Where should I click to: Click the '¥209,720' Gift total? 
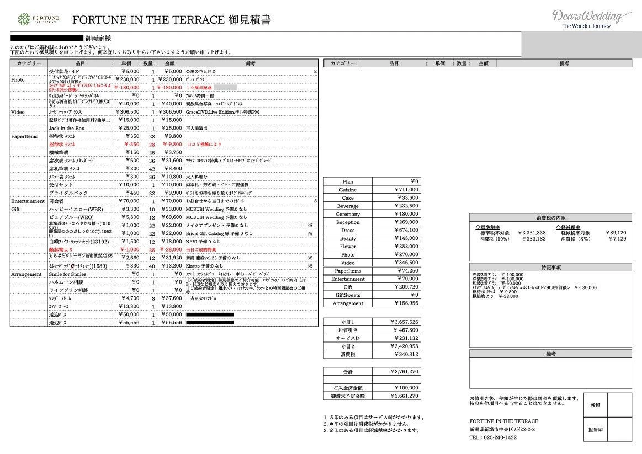coord(406,287)
